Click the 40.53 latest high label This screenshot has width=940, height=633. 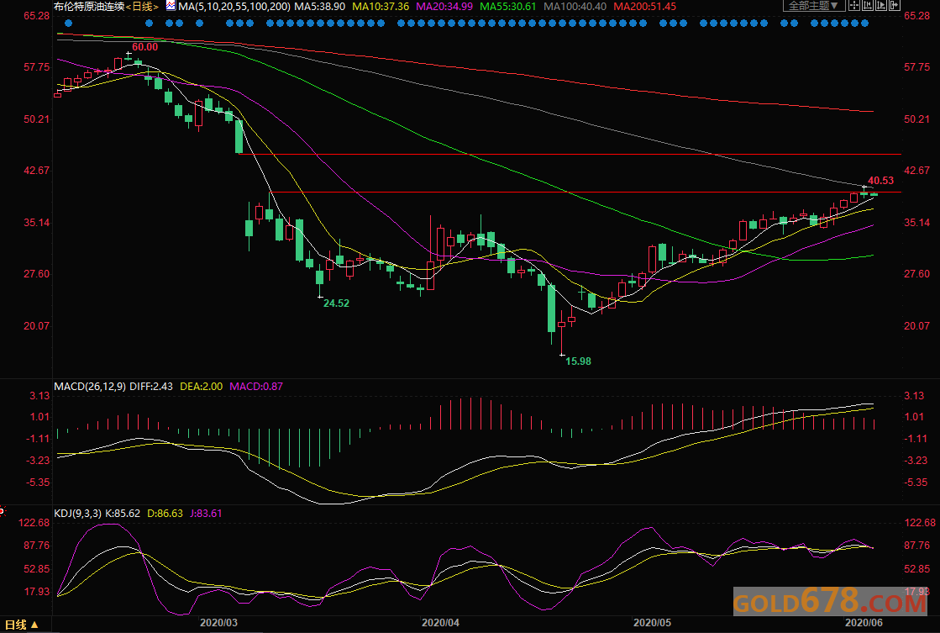(x=880, y=180)
